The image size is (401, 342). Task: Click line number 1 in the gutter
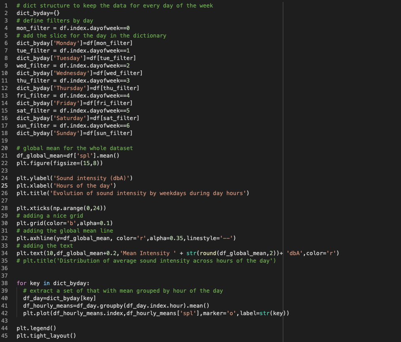(6, 6)
